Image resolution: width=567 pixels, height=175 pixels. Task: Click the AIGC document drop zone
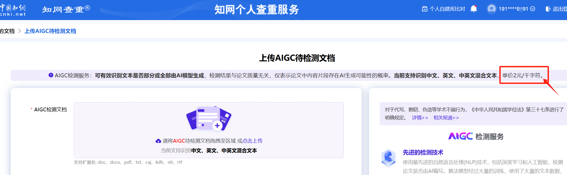click(209, 130)
